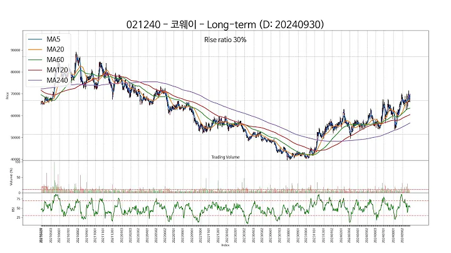Click the "Price" y-axis title
The image size is (451, 253).
tap(8, 95)
